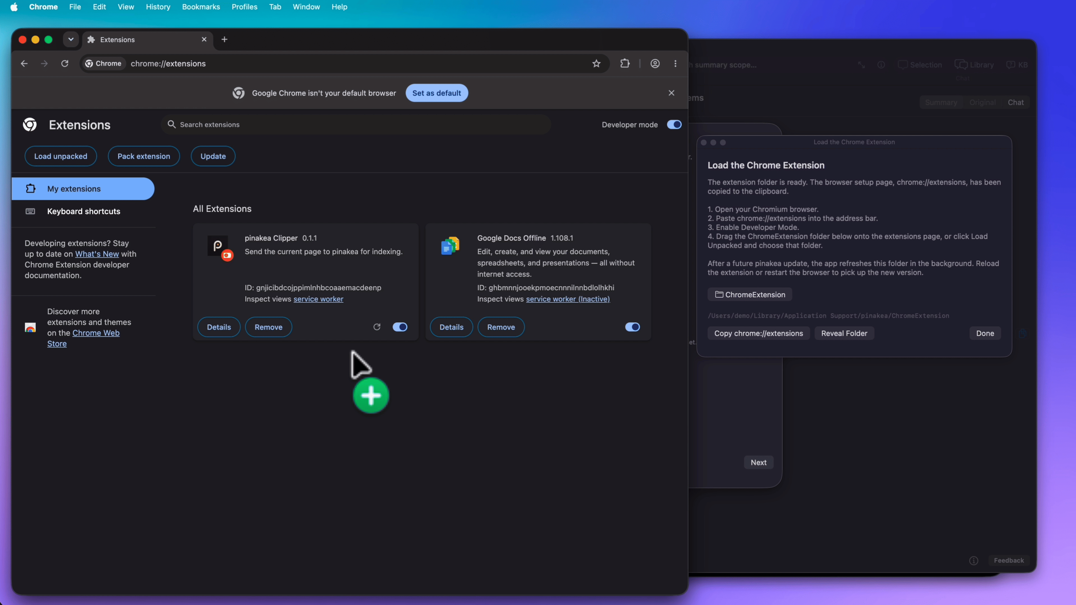Click the browser forward arrow
This screenshot has height=605, width=1076.
[x=44, y=64]
